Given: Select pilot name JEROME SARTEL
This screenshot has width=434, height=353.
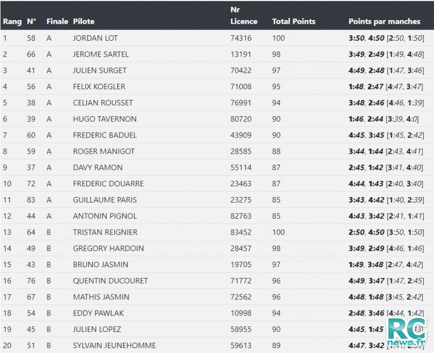Looking at the screenshot, I should pos(101,54).
